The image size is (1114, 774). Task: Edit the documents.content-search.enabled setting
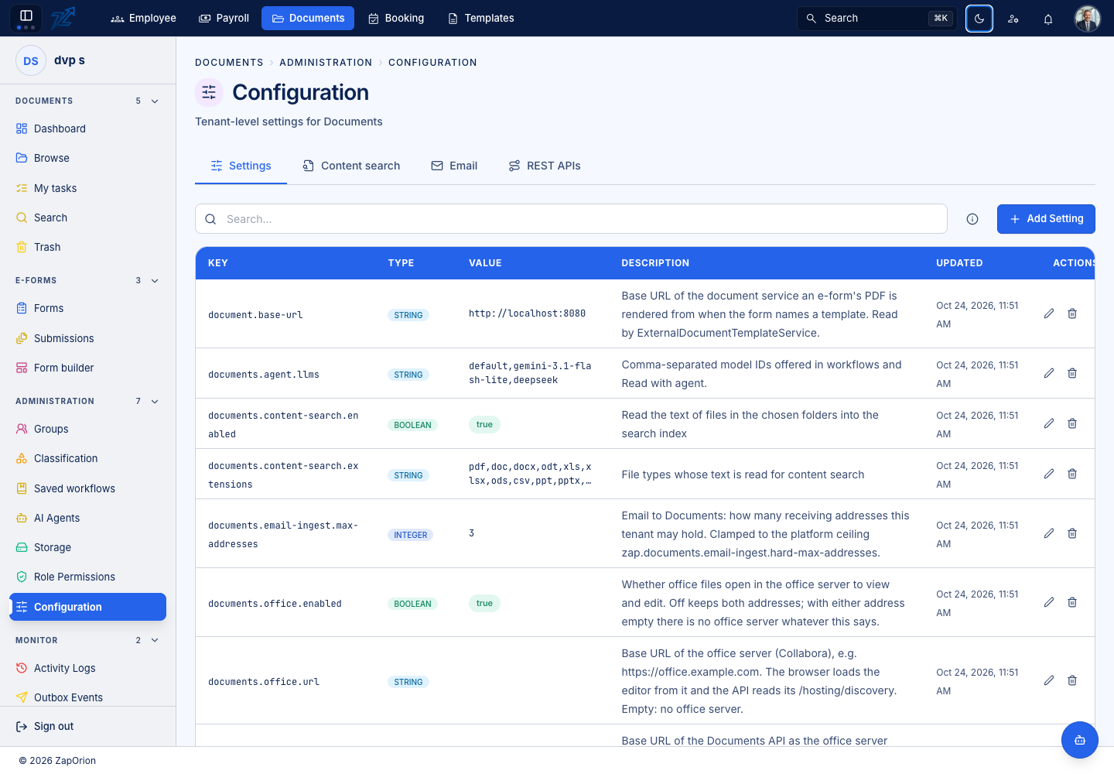click(x=1049, y=423)
